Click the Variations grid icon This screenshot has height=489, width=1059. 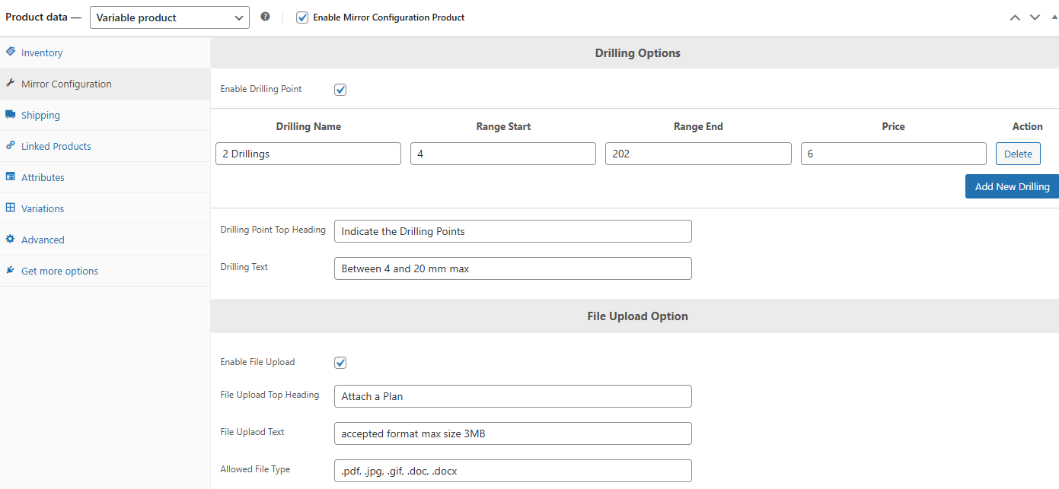click(x=10, y=208)
